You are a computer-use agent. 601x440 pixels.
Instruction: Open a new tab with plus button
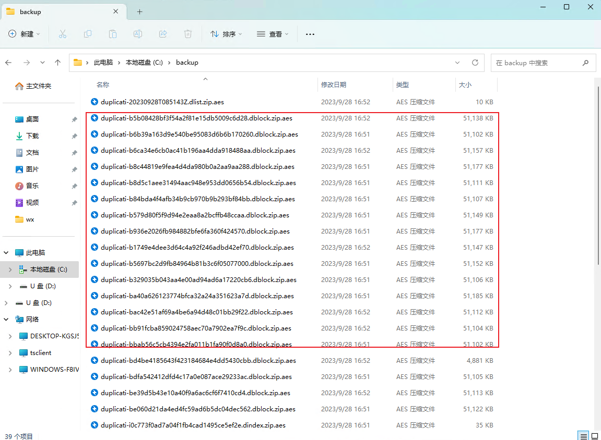(139, 12)
